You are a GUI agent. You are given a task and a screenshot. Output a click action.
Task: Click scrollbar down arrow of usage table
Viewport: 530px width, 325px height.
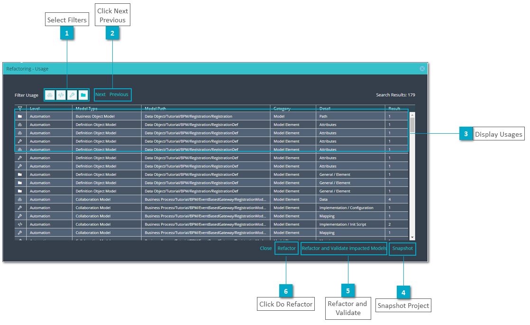click(x=412, y=237)
